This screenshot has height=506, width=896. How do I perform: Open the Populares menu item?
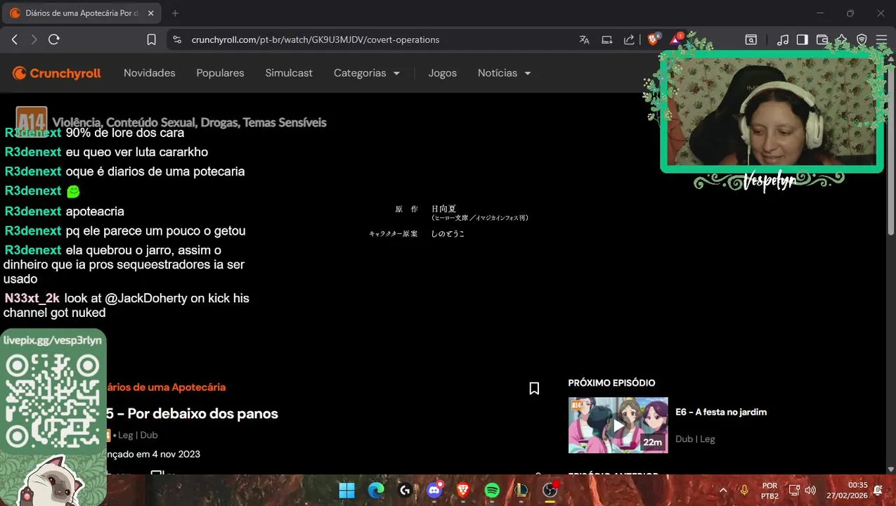[x=220, y=73]
